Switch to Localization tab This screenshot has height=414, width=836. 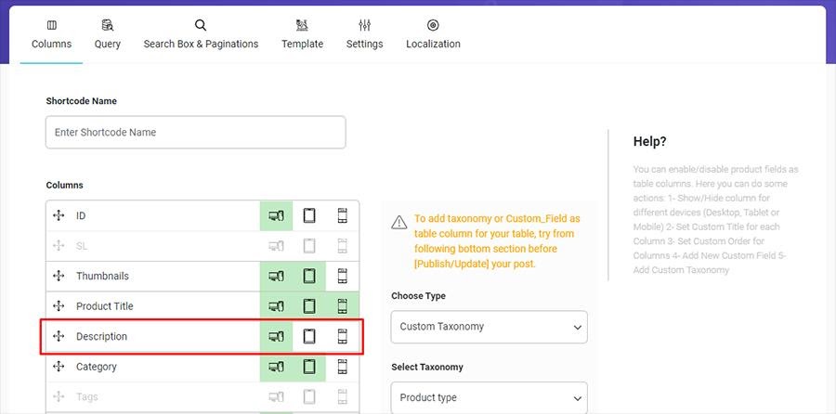coord(433,35)
